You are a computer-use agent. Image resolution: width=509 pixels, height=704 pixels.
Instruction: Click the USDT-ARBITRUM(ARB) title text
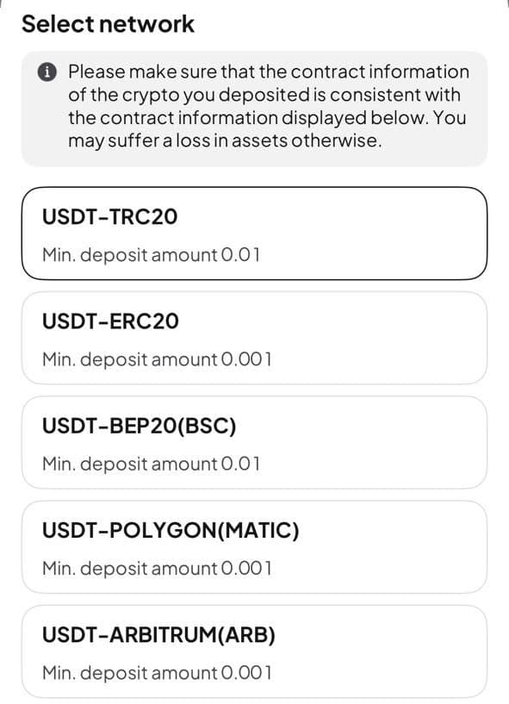(x=158, y=635)
